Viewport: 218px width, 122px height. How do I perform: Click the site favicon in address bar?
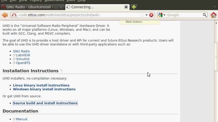14,15
